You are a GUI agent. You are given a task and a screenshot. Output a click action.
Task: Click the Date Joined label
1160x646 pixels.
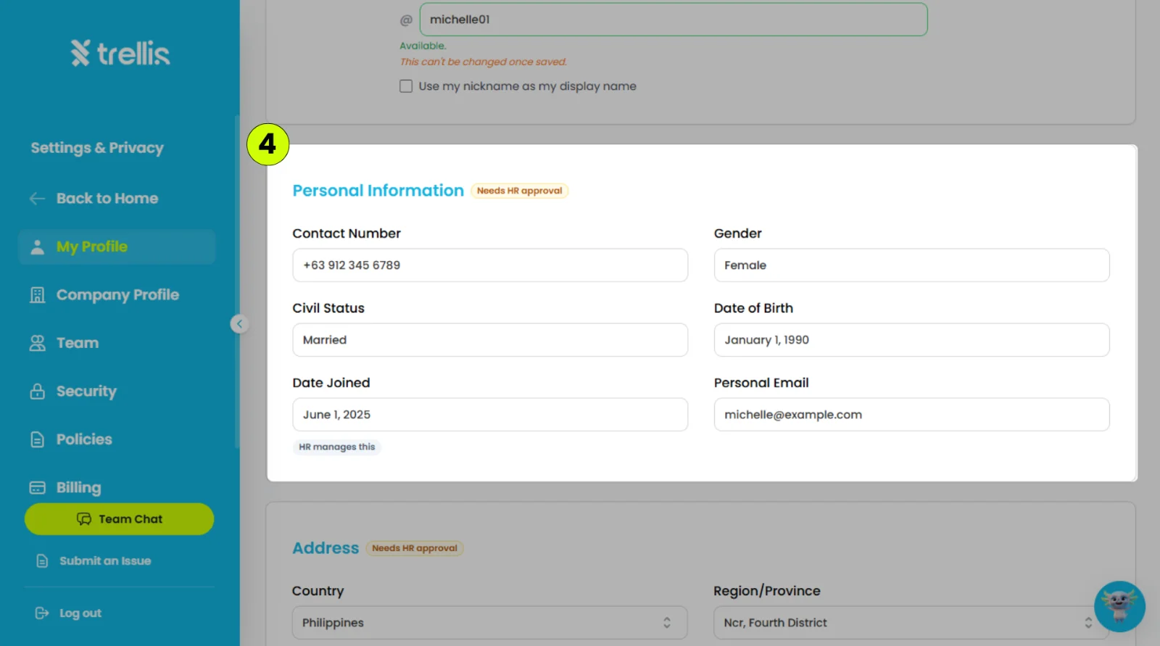click(x=331, y=383)
